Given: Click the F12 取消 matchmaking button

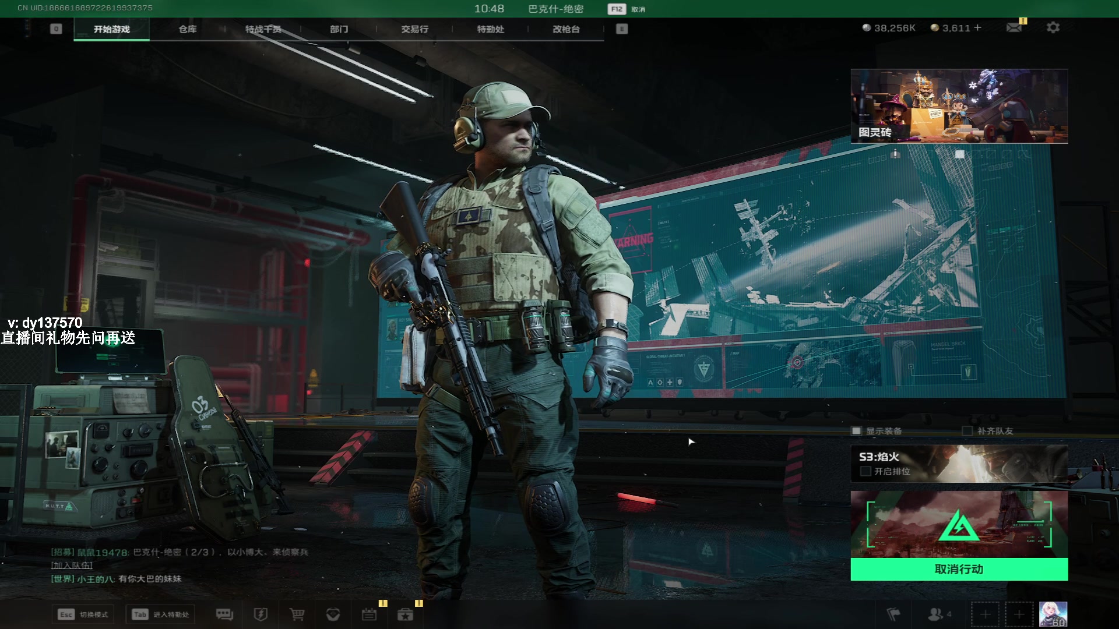Looking at the screenshot, I should pos(627,9).
